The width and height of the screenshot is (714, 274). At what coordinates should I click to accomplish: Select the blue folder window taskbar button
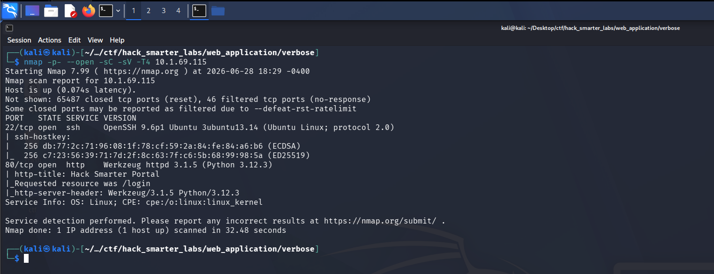[x=218, y=10]
